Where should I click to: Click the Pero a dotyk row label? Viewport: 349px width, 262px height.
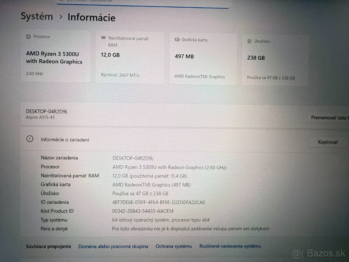click(x=54, y=229)
